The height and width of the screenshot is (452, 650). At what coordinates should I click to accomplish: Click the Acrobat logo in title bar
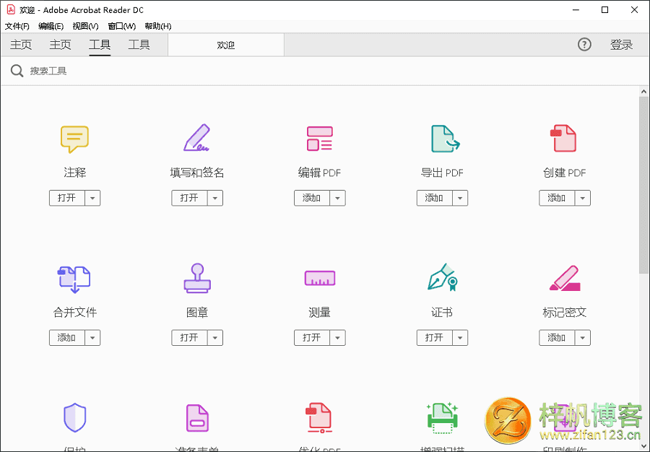[x=11, y=9]
